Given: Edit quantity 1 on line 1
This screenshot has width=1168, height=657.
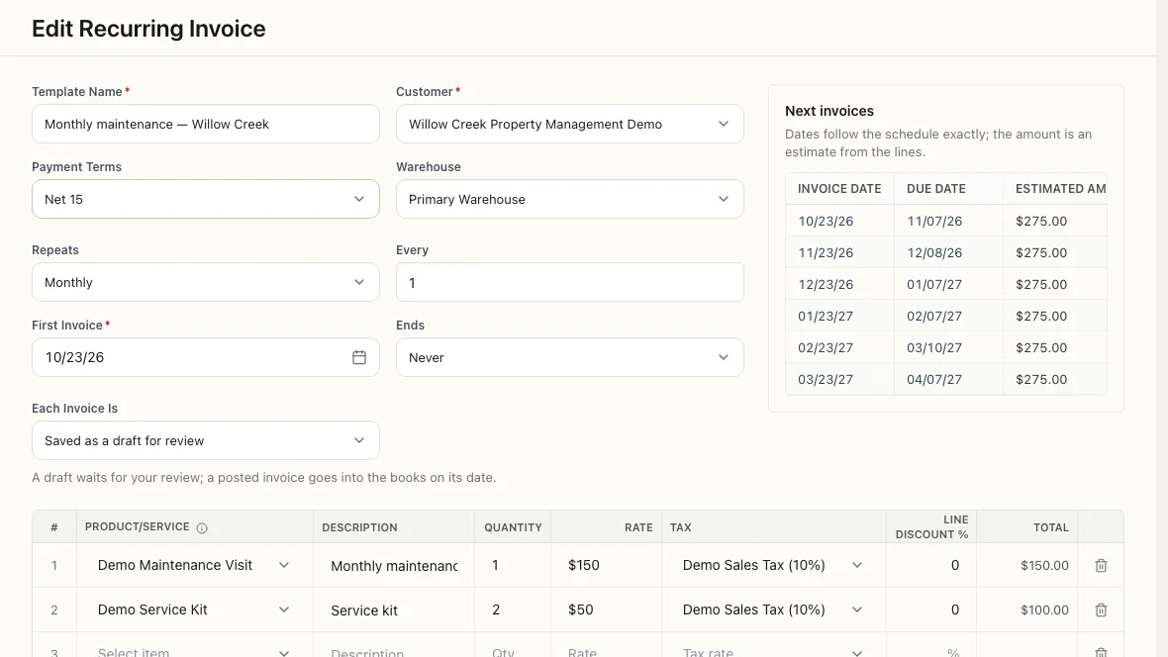Looking at the screenshot, I should 513,565.
